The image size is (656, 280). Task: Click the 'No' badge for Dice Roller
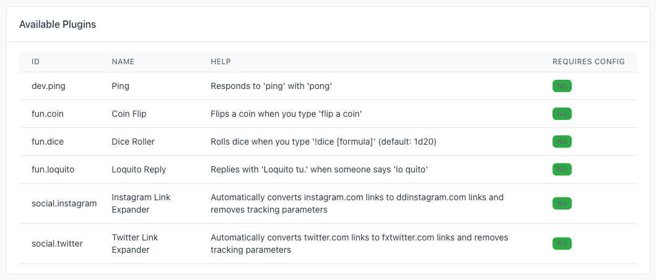pyautogui.click(x=562, y=142)
